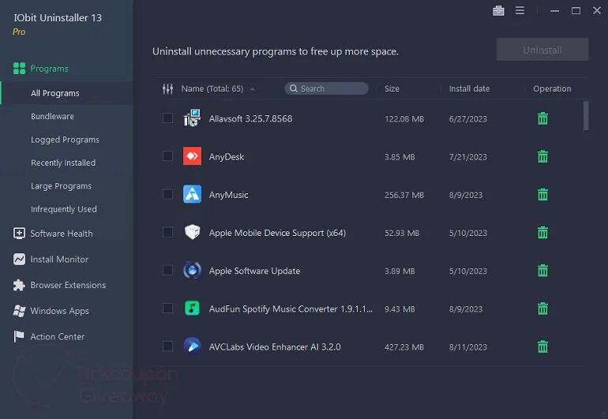Click Name (Total: 65) column header
The height and width of the screenshot is (419, 608).
click(x=212, y=88)
